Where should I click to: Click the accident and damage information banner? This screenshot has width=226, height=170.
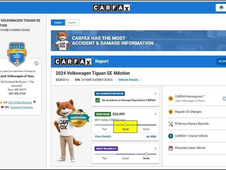coord(138,41)
